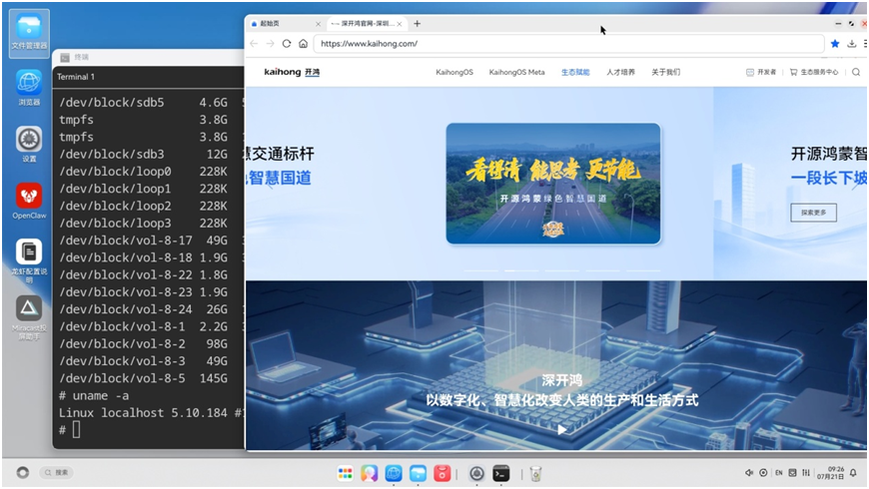
Task: Open the 浏览器 desktop shortcut
Action: pyautogui.click(x=29, y=88)
